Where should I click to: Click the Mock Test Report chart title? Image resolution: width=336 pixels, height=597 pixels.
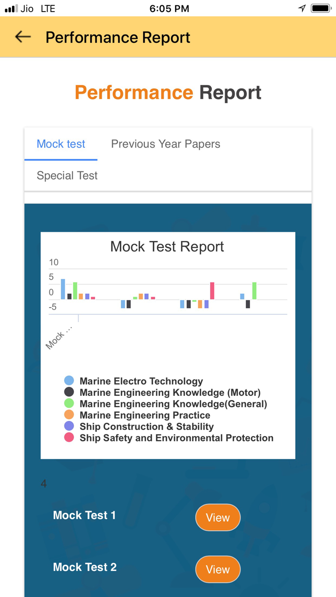[167, 247]
